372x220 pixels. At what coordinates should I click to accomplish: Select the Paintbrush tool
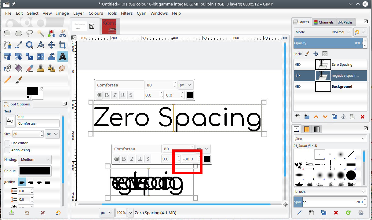(19, 80)
